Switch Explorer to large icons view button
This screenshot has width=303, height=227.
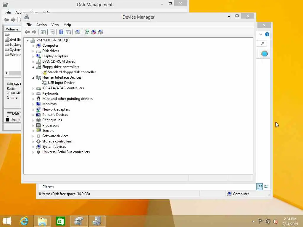[x=266, y=187]
